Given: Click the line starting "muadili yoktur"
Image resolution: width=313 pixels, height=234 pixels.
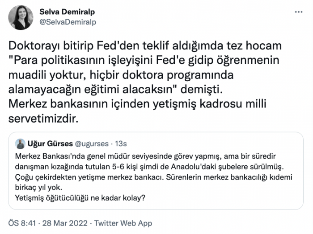Looking at the screenshot, I should coord(121,72).
